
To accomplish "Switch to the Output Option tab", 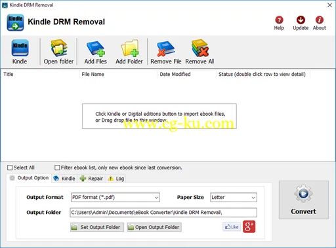I will coord(29,178).
